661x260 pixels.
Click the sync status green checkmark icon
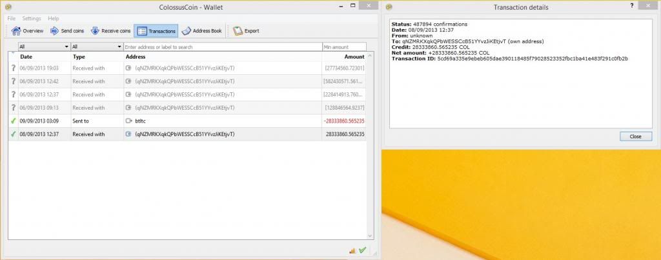[362, 250]
